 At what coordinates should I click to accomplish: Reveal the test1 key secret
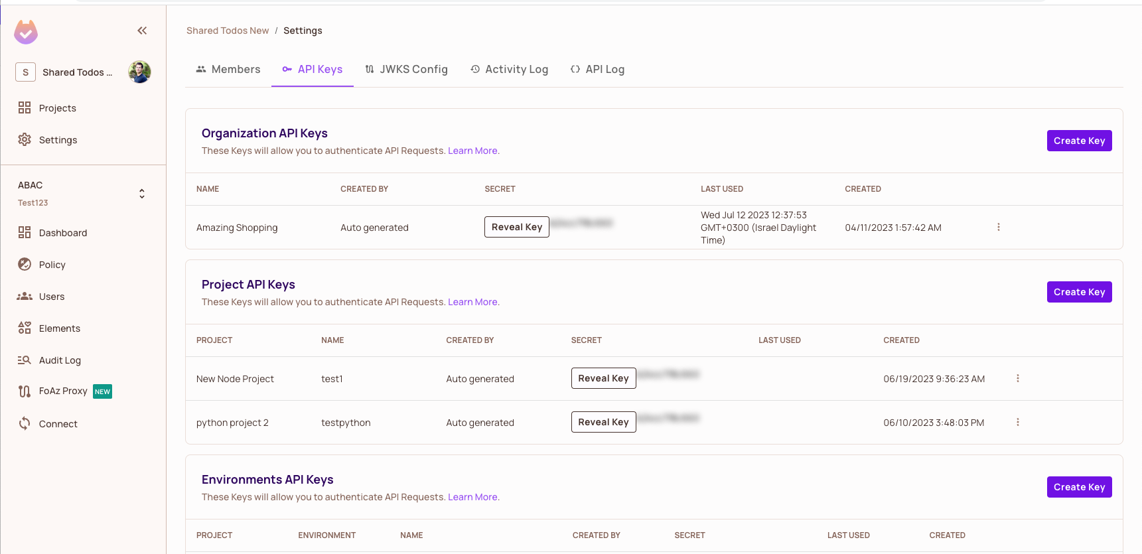[604, 378]
